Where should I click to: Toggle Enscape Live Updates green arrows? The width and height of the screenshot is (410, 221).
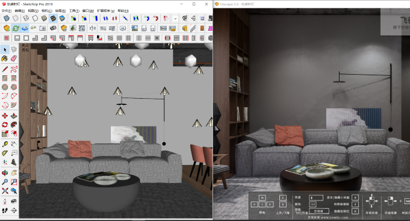click(x=16, y=28)
